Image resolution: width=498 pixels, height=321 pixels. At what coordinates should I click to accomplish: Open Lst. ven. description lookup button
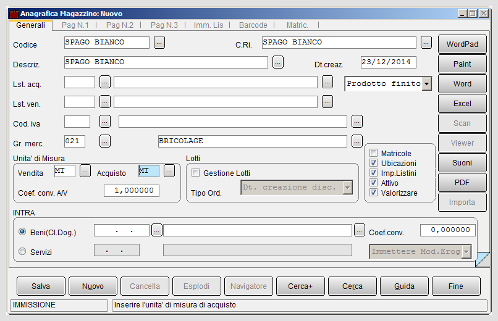coord(327,102)
